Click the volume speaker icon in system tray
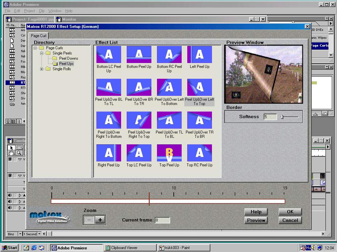The image size is (337, 252). tap(314, 248)
